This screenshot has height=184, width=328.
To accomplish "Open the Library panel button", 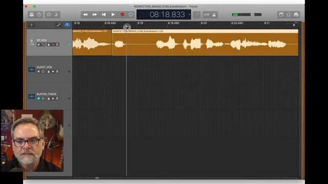I will click(x=31, y=14).
